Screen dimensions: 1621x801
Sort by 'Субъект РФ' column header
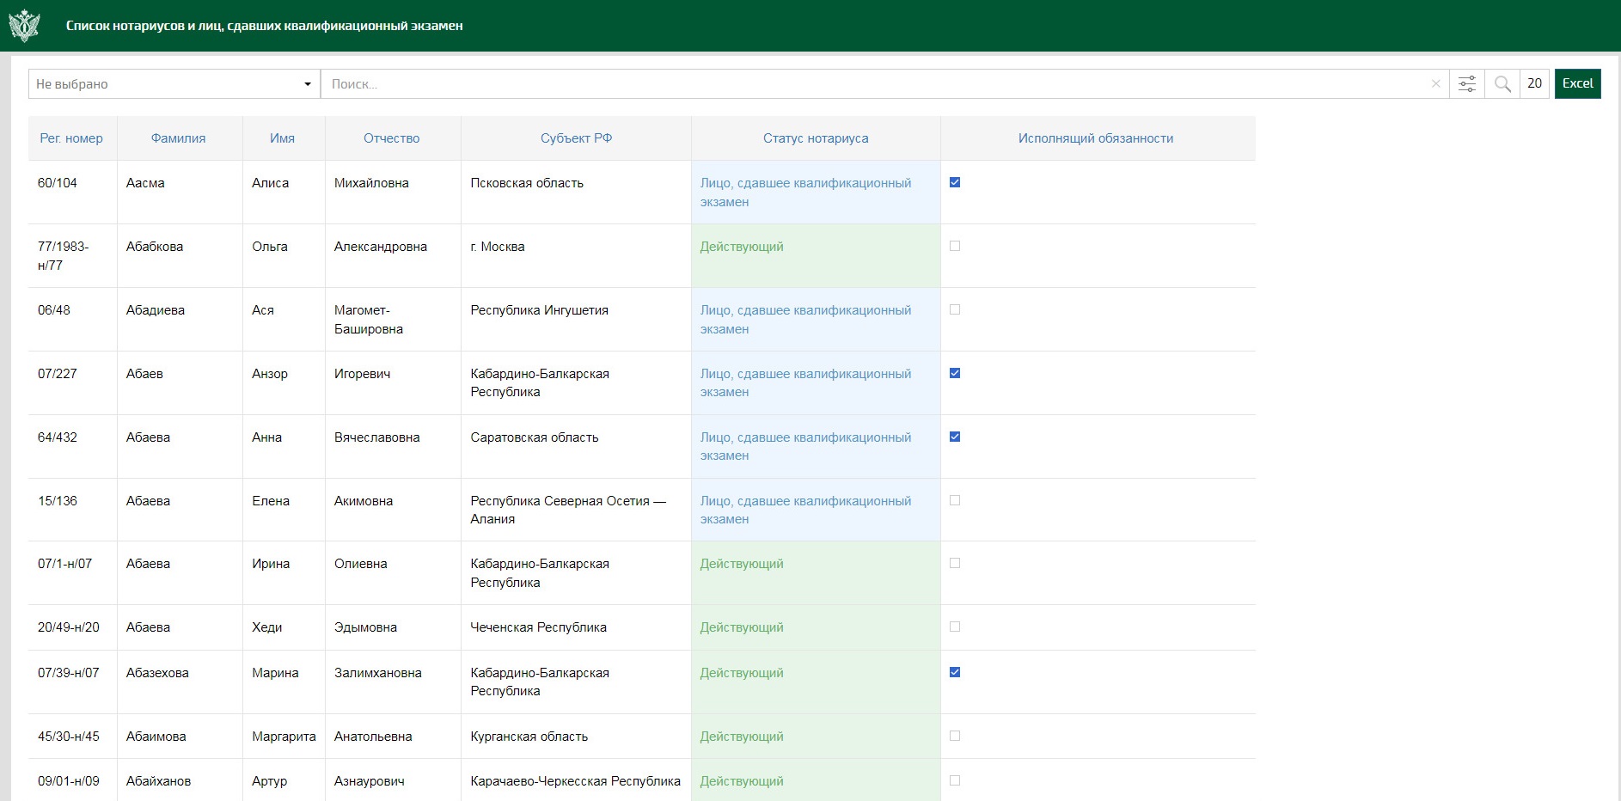click(576, 138)
